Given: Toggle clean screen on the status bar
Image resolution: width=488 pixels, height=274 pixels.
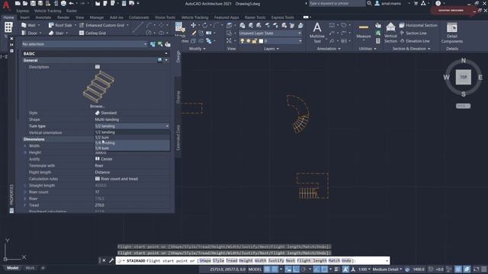Looking at the screenshot, I should coord(476,269).
